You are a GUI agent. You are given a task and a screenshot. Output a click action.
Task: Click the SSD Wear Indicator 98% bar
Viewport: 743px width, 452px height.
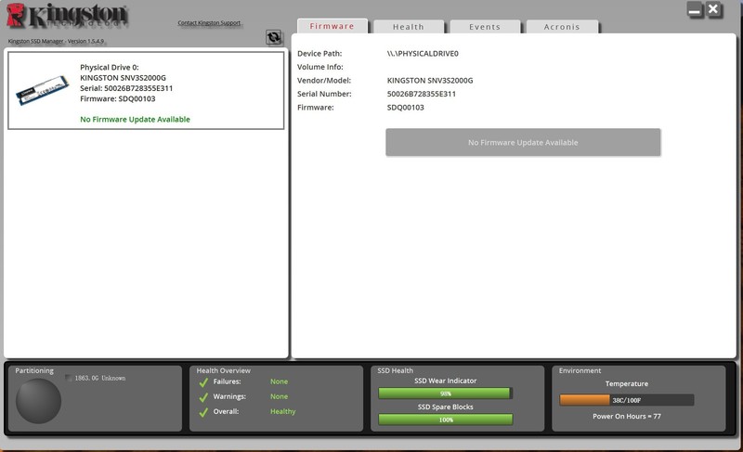tap(445, 394)
